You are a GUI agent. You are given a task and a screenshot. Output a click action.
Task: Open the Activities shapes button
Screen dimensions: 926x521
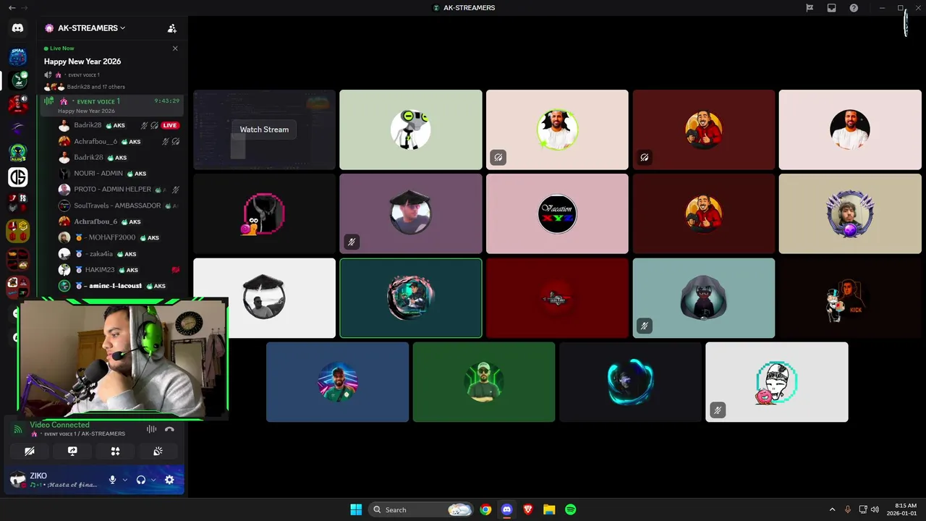click(x=115, y=451)
